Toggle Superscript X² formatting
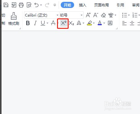Screen dimensions: 140x114 pyautogui.click(x=64, y=23)
